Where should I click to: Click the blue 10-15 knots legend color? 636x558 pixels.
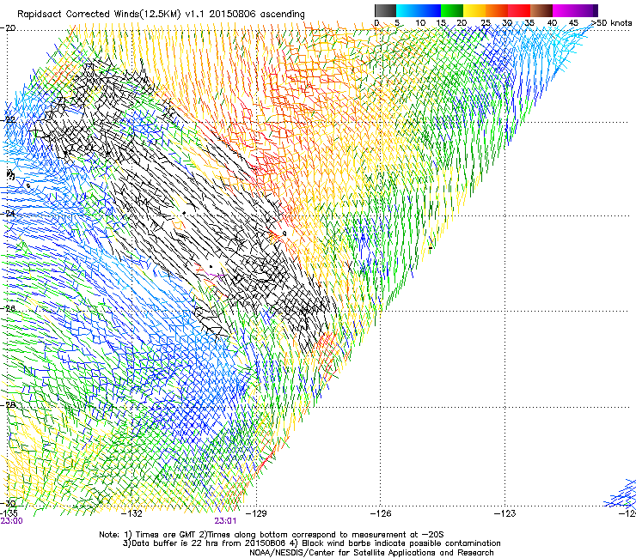[x=430, y=10]
